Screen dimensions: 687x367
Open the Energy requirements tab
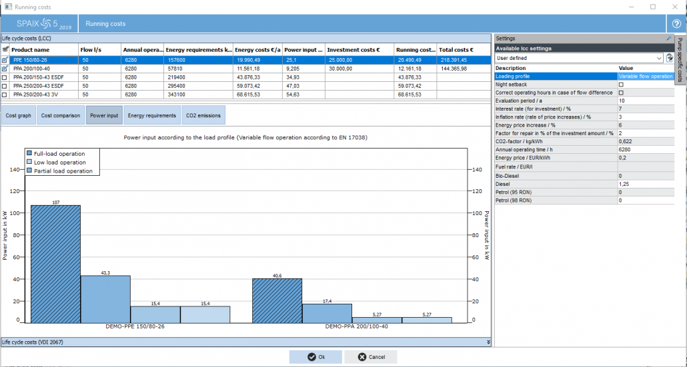[x=152, y=115]
